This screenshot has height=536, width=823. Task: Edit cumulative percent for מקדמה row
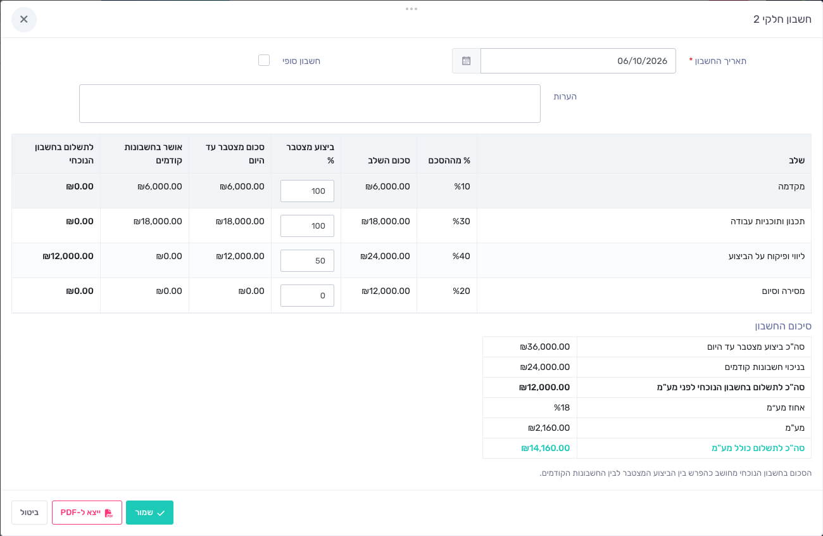pyautogui.click(x=307, y=191)
